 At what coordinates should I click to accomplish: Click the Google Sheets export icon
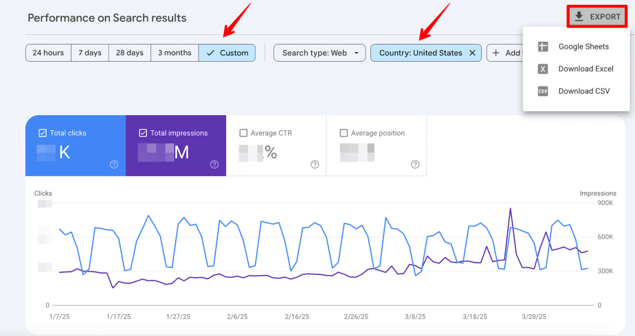point(543,47)
